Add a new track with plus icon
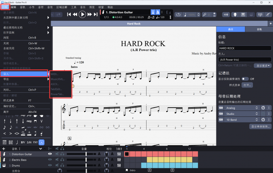 click(4, 149)
